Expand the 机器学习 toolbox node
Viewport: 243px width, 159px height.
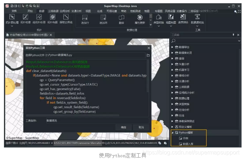[172, 70]
